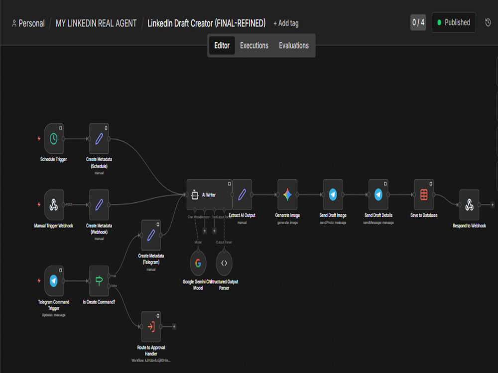The image size is (498, 373).
Task: Open the Save to Database node
Action: pyautogui.click(x=424, y=194)
